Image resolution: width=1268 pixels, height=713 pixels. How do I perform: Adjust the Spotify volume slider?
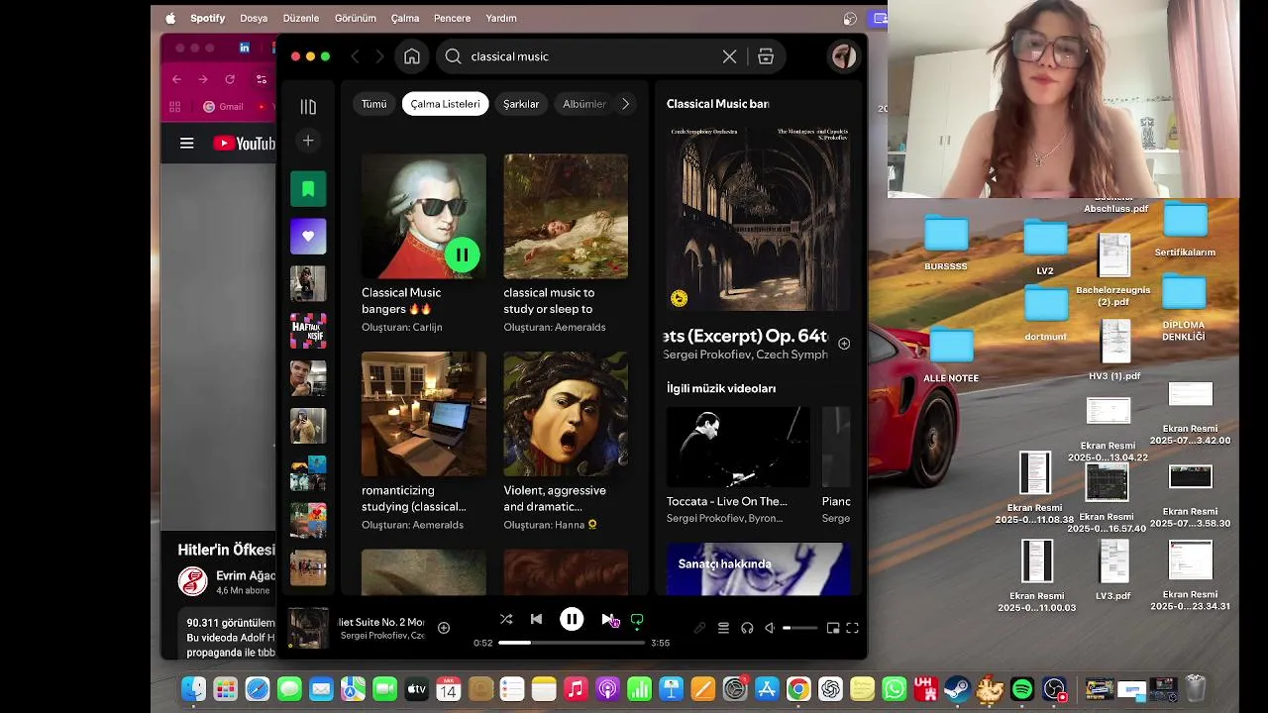click(x=800, y=628)
